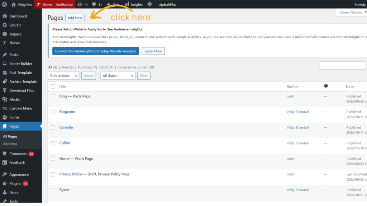Image resolution: width=367 pixels, height=206 pixels.
Task: Open the comments bubble icon showing 41
Action: coord(94,4)
